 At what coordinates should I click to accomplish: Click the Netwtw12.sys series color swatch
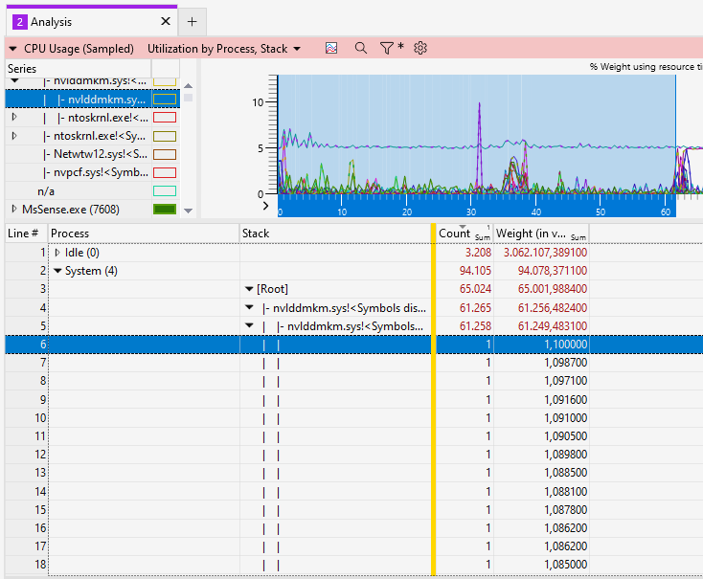[x=165, y=155]
